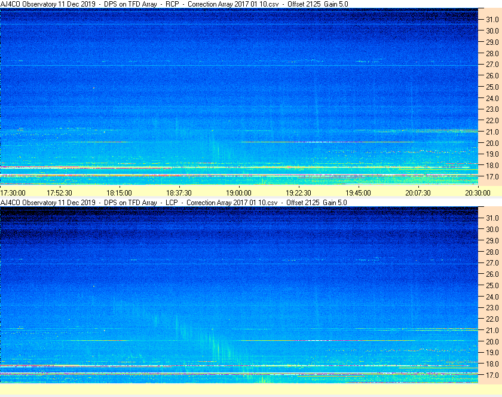Screen dimensions: 502x397
Task: Pick the 26.0 frequency label in LCP panel
Action: click(492, 274)
